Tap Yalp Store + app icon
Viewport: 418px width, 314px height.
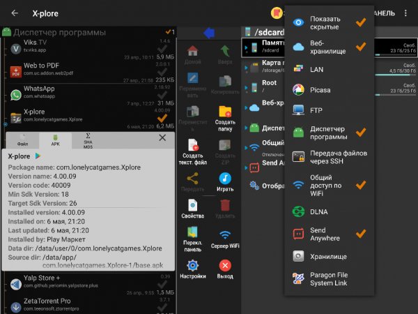click(16, 284)
